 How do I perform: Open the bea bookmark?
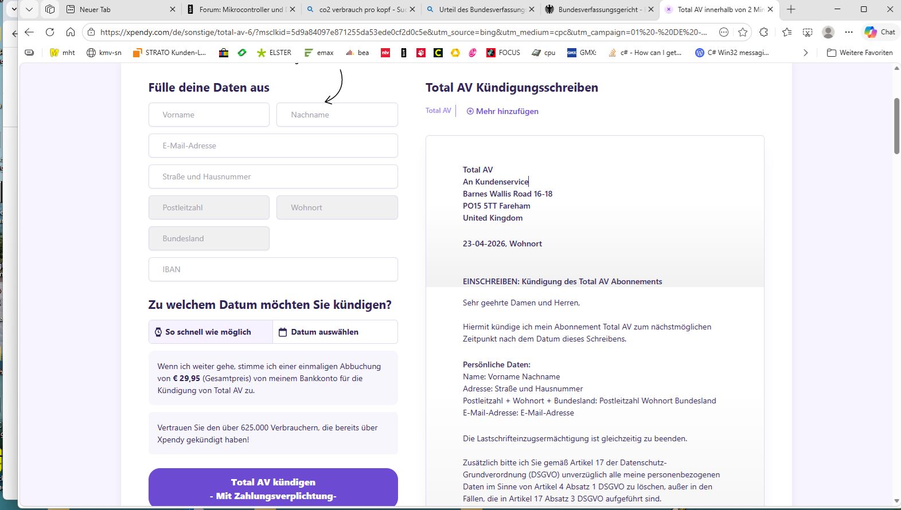tap(357, 53)
